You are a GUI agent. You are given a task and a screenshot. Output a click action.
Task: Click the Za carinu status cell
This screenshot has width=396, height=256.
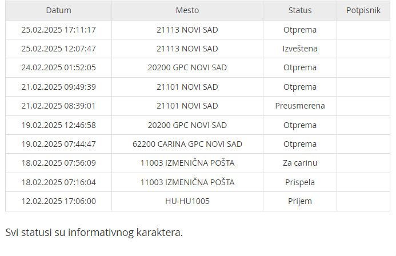[x=300, y=163]
